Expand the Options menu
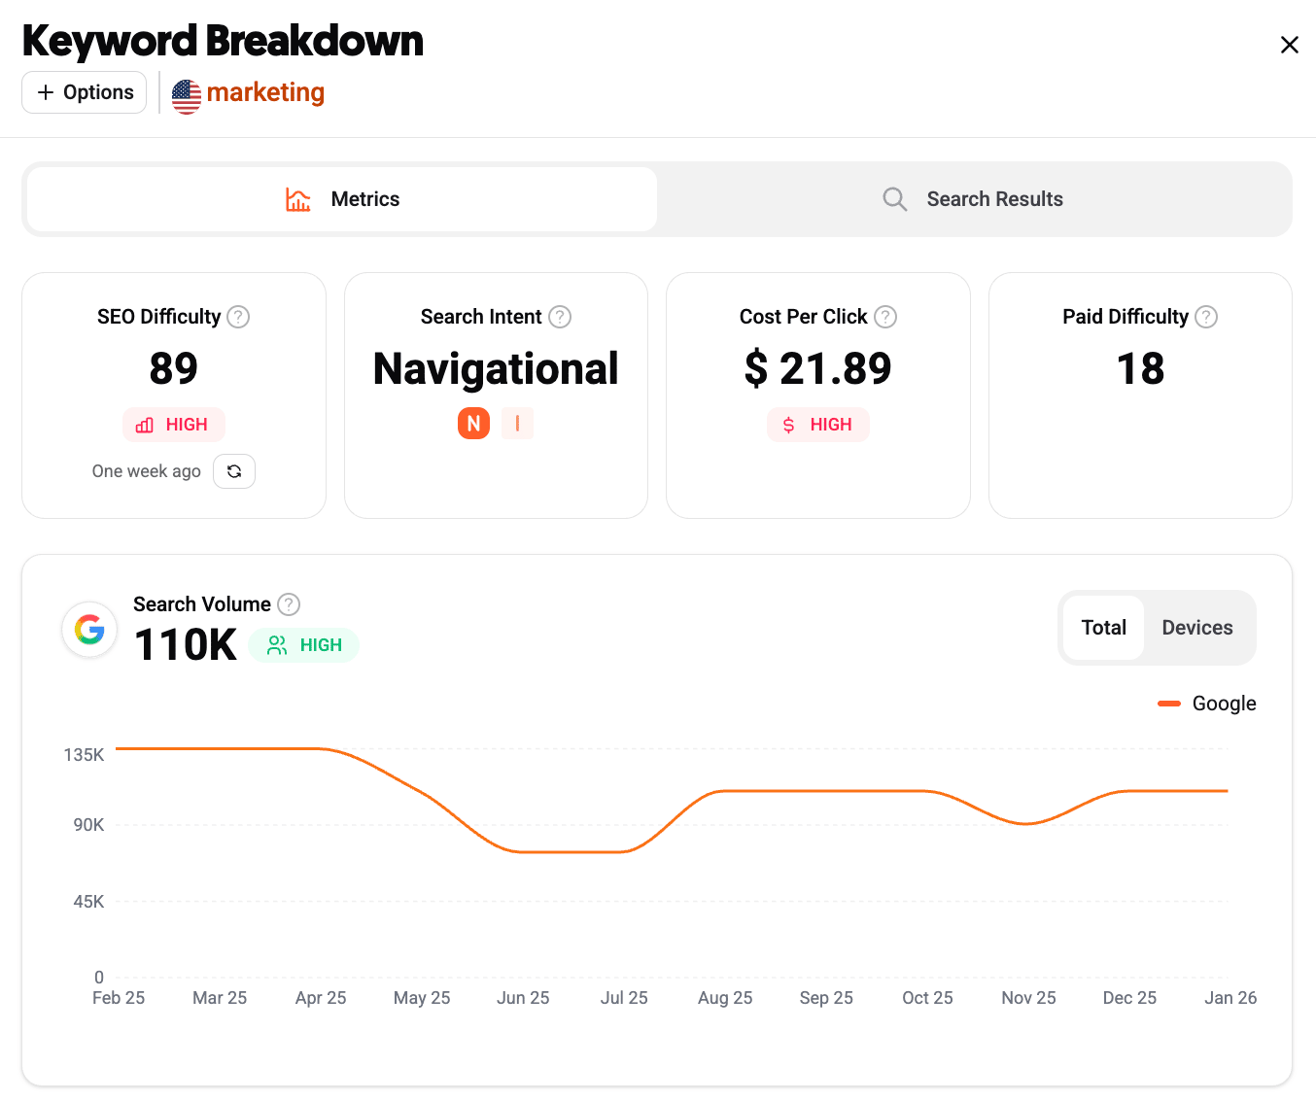The image size is (1316, 1101). coord(85,92)
